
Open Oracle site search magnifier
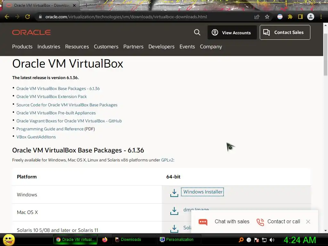pos(197,32)
